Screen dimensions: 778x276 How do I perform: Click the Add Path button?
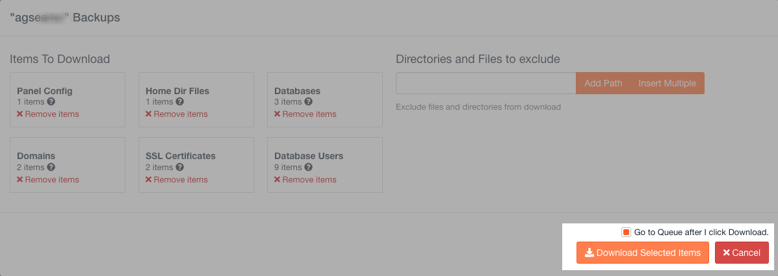coord(603,83)
